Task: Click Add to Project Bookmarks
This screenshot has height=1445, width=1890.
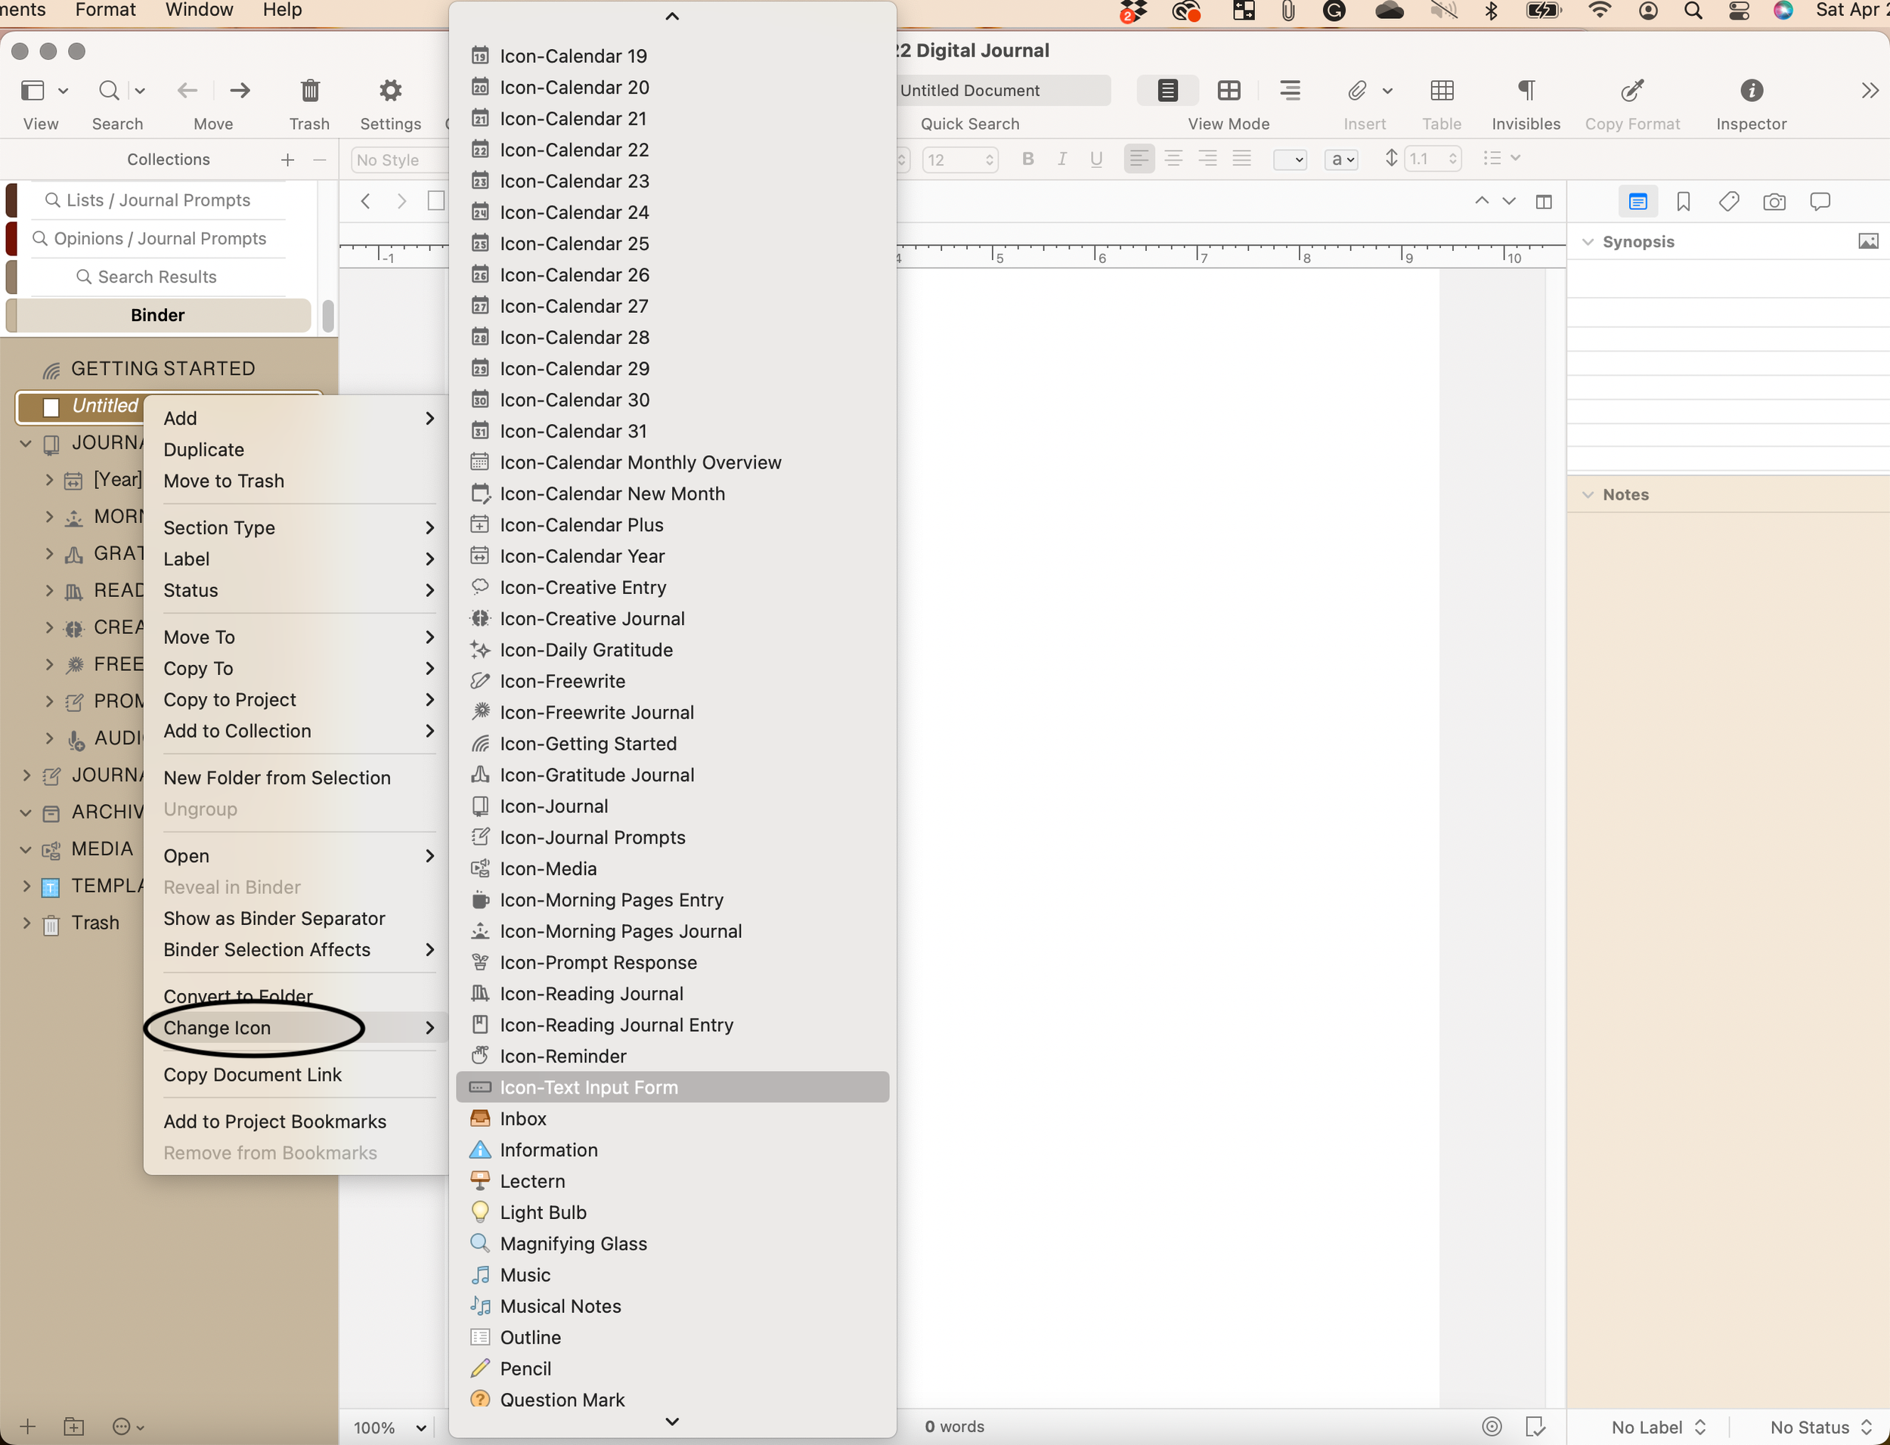Action: coord(274,1121)
